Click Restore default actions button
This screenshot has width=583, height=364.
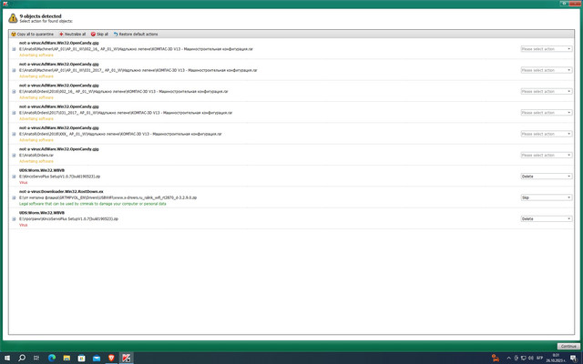(136, 35)
